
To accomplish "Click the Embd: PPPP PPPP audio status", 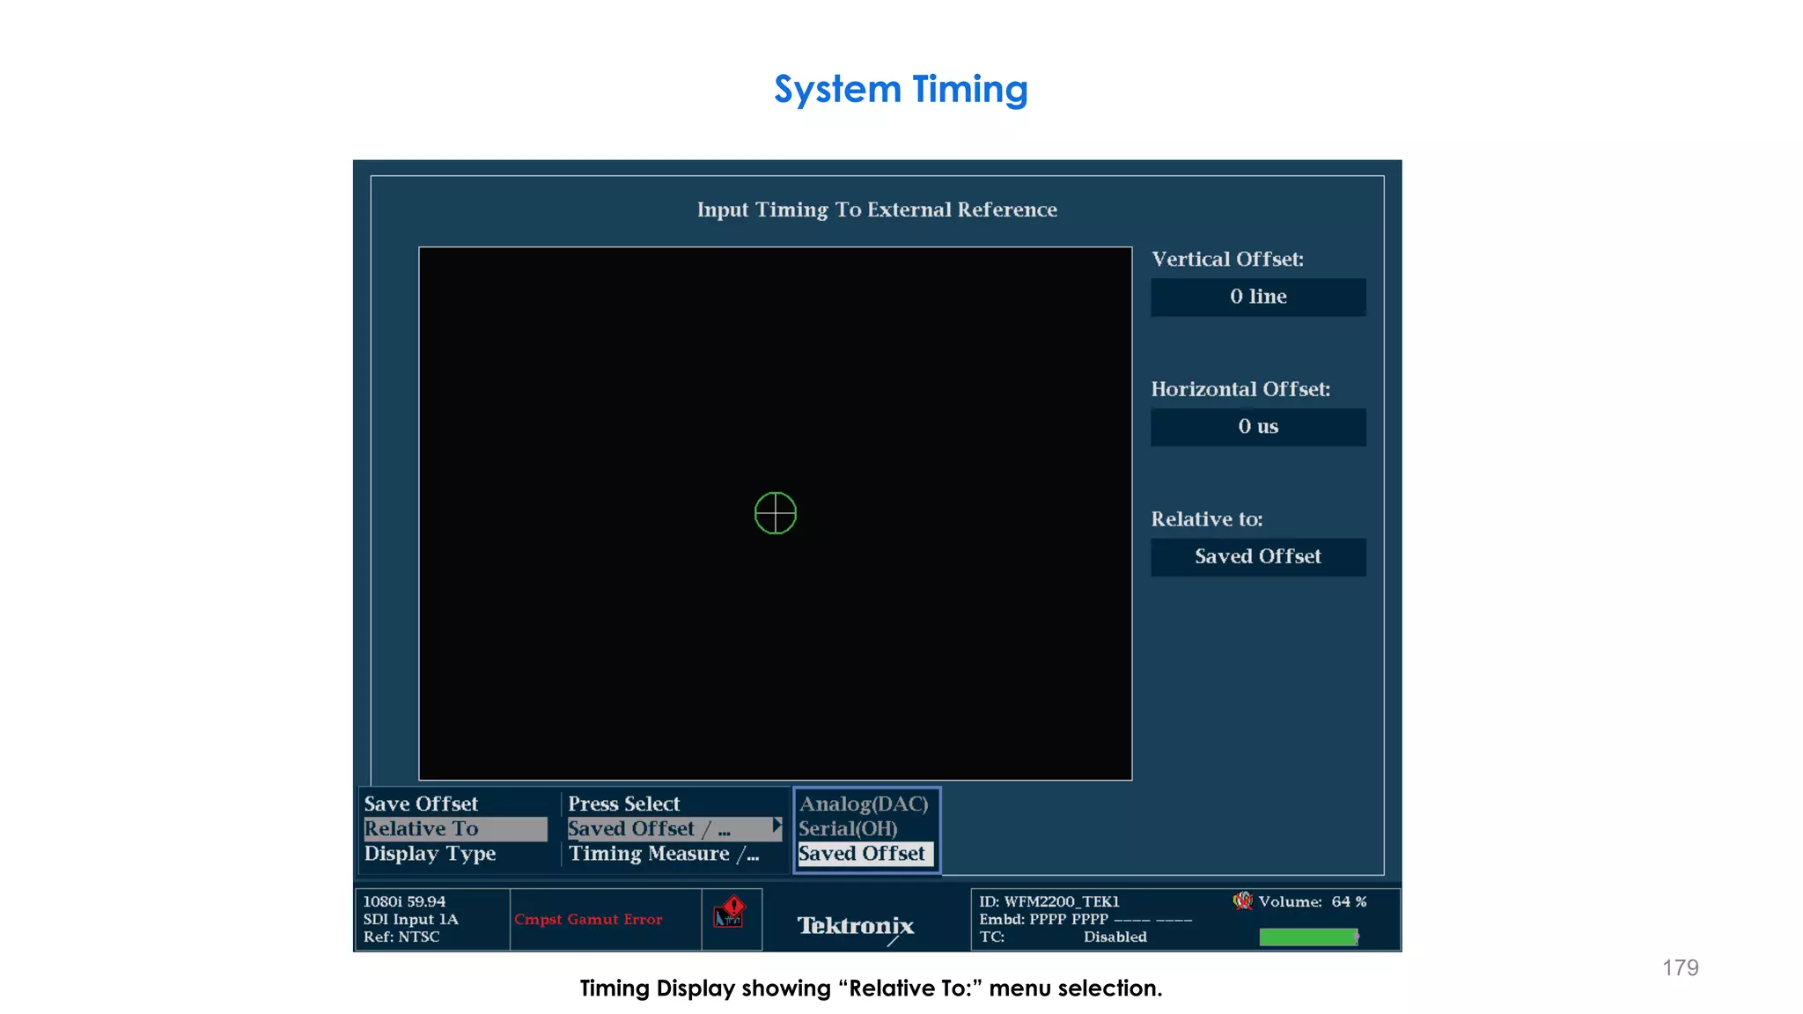I will [x=1085, y=919].
